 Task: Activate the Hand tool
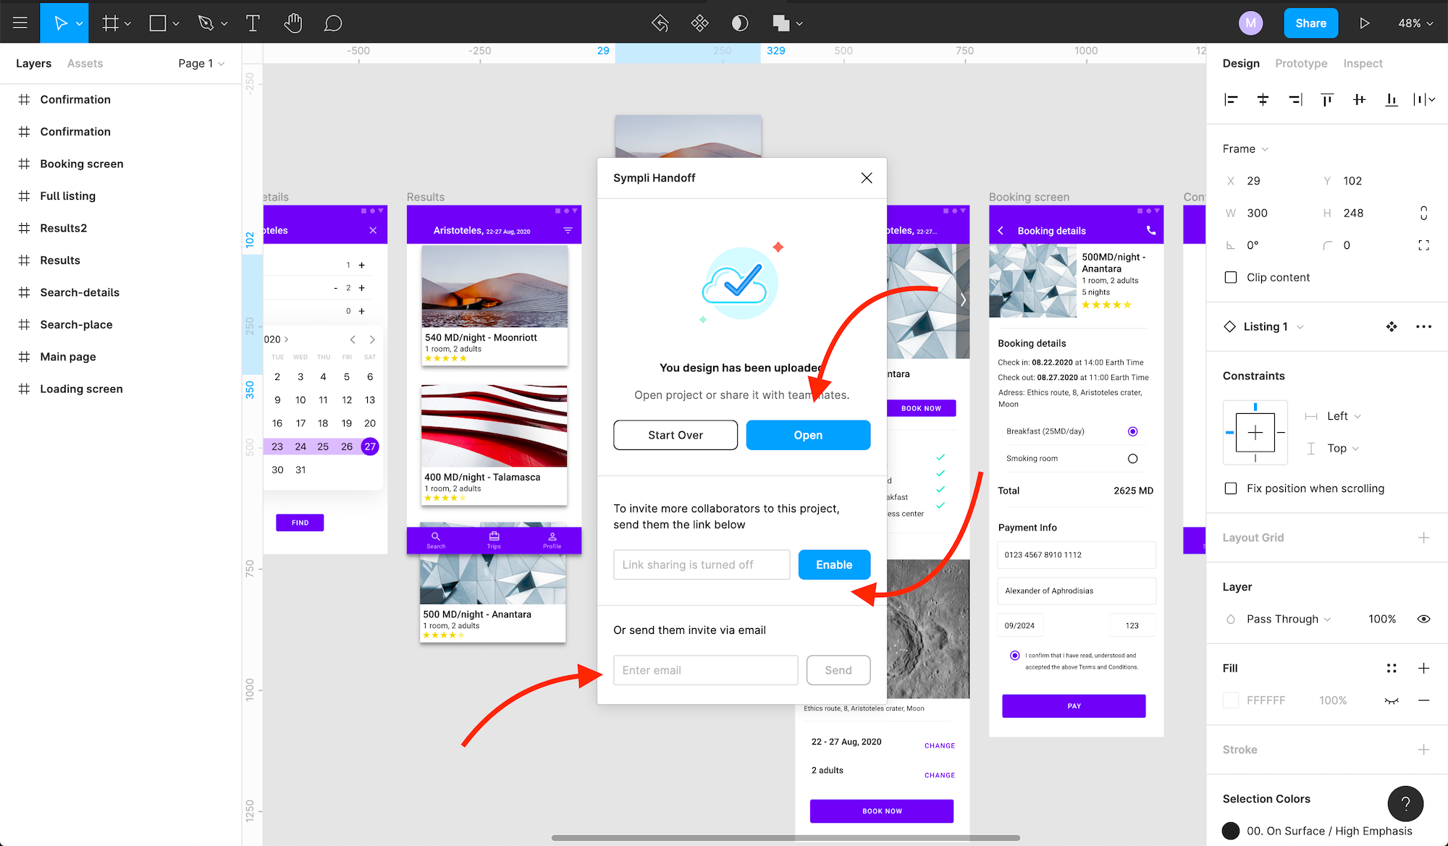click(292, 23)
